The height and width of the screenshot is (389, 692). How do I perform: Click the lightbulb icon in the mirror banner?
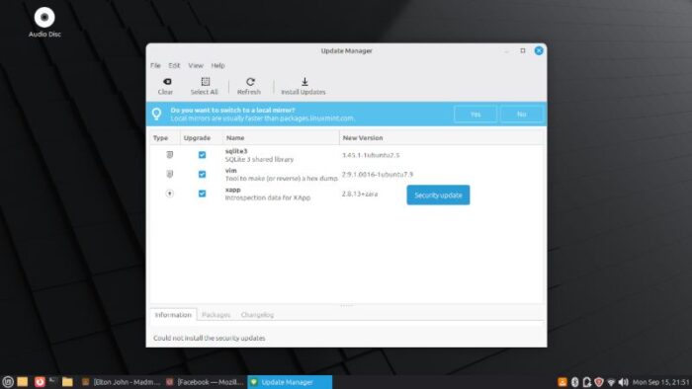click(x=156, y=114)
